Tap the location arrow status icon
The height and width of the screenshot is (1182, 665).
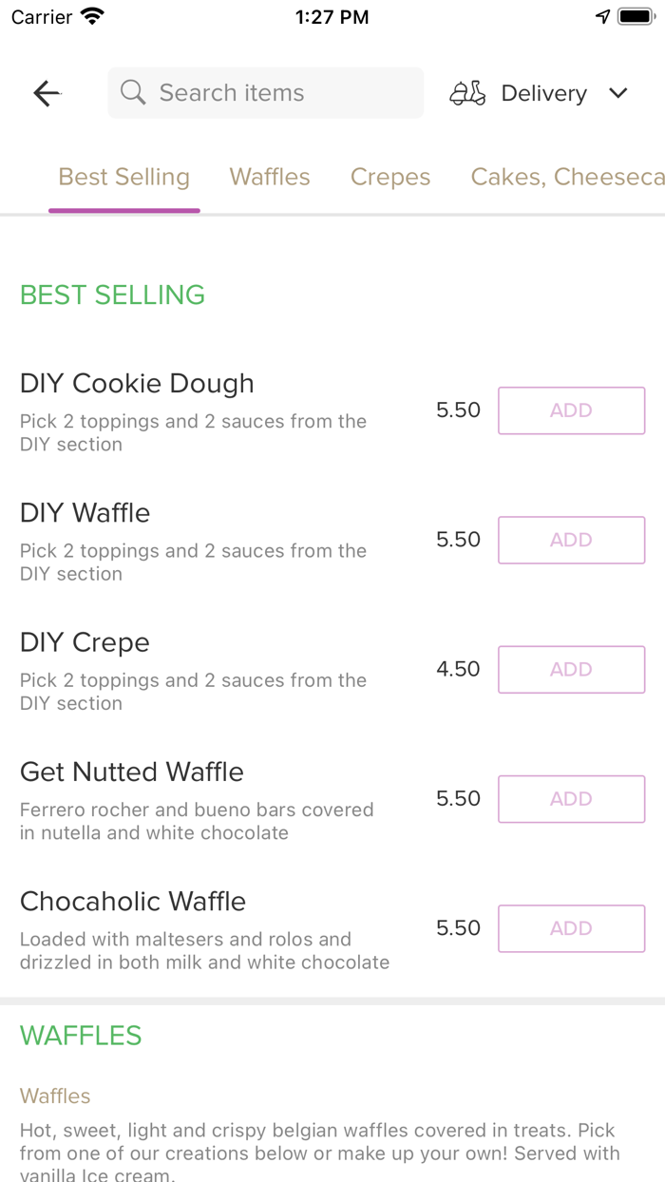[602, 17]
